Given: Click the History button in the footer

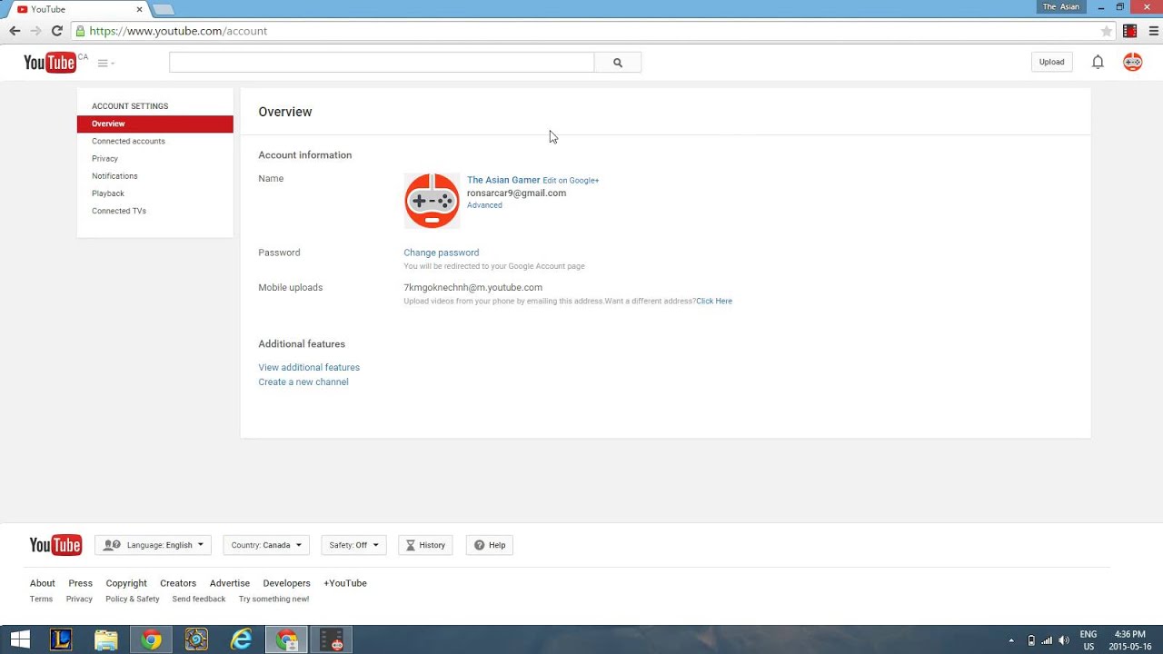Looking at the screenshot, I should (x=425, y=545).
